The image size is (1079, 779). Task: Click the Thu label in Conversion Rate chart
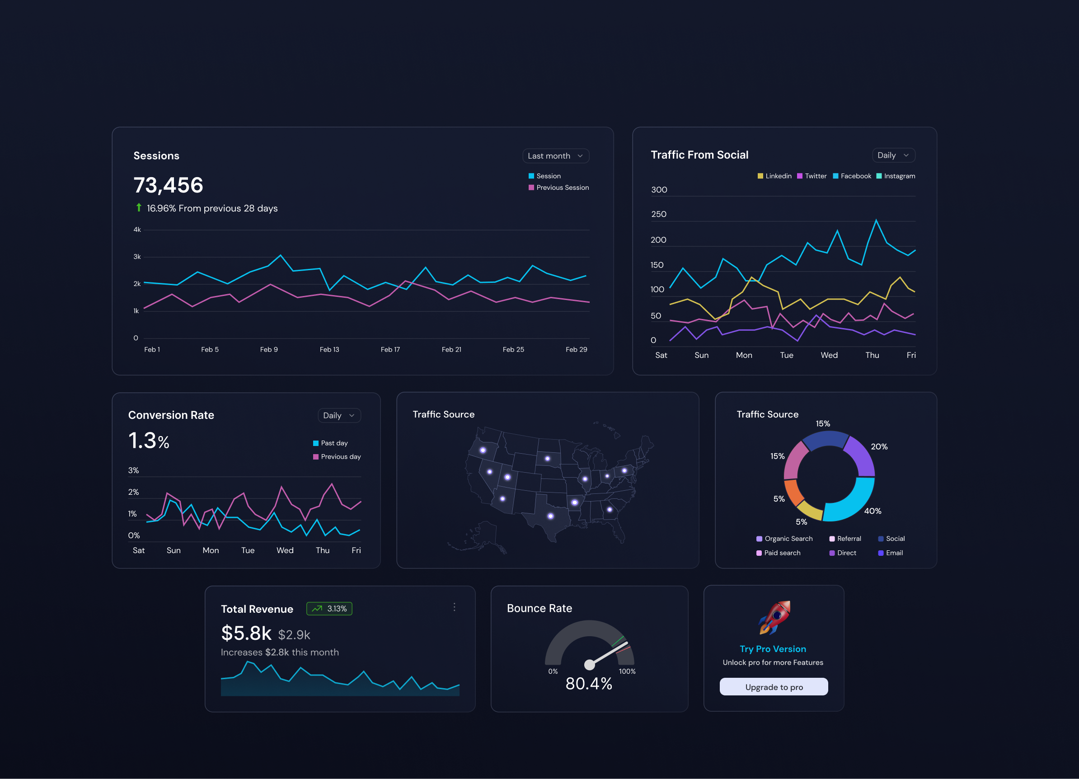[323, 550]
